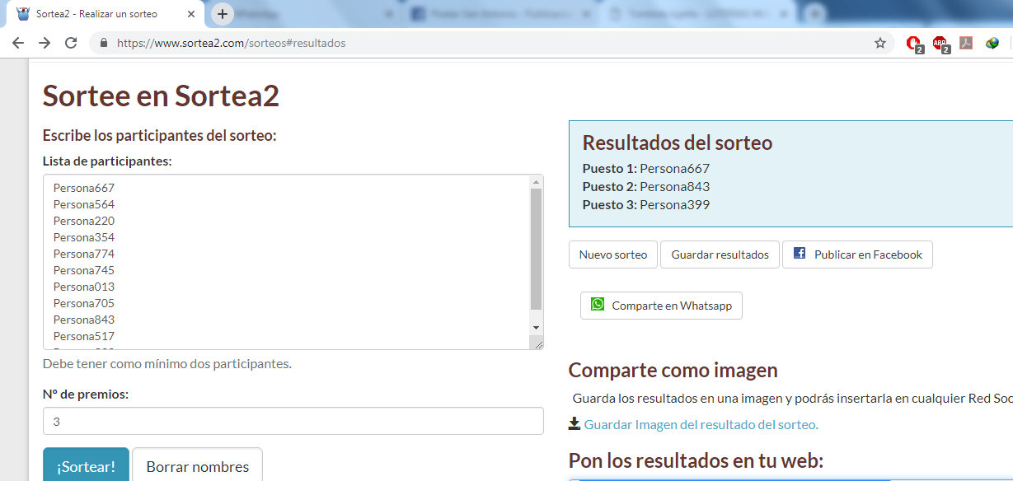The width and height of the screenshot is (1013, 481).
Task: Click Persona705 in the participants list
Action: [x=84, y=303]
